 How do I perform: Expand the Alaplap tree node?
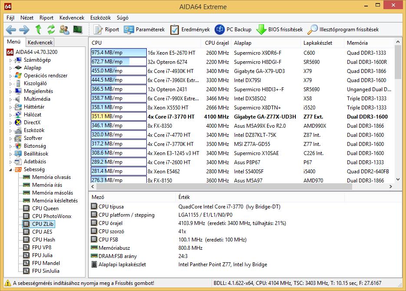tap(10, 68)
